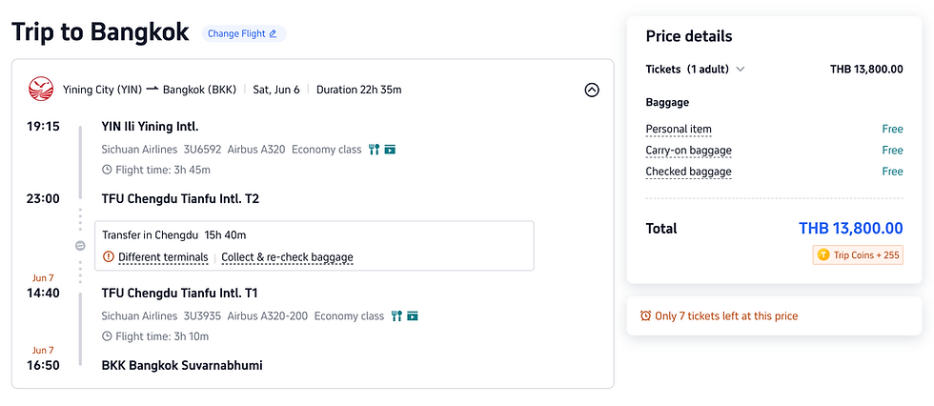Open Collect & re-check baggage details
Viewport: 934px width, 406px height.
click(287, 256)
